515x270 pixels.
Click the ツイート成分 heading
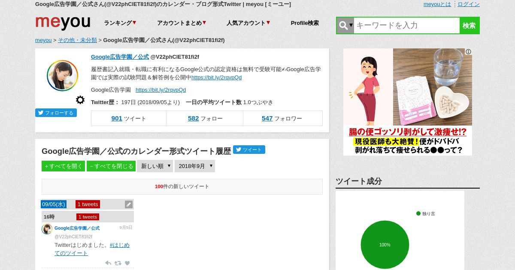click(359, 181)
